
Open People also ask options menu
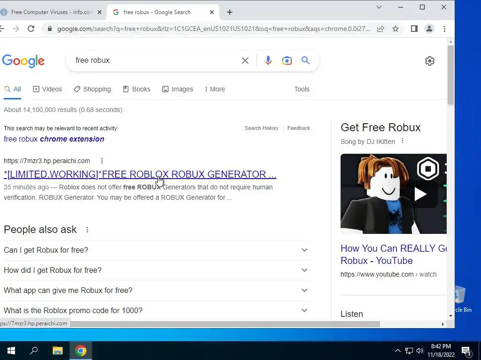pos(87,230)
